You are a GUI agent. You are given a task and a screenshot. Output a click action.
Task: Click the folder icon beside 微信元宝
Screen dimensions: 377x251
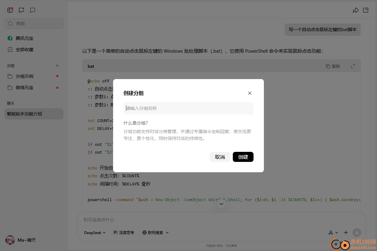pos(10,88)
